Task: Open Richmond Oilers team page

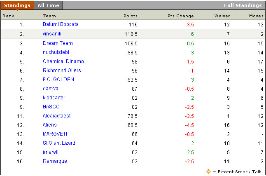Action: pos(62,70)
